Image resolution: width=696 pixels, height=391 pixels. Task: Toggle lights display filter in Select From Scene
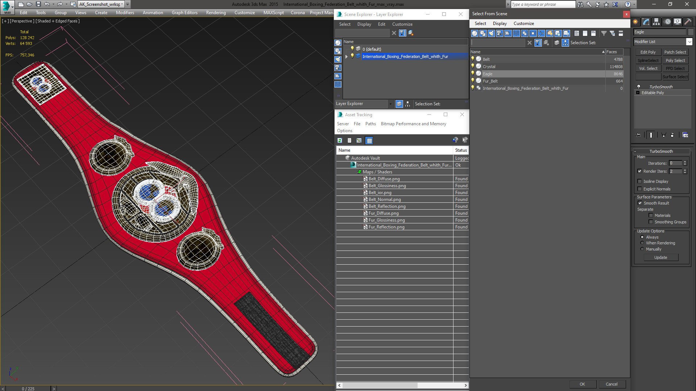[x=491, y=33]
